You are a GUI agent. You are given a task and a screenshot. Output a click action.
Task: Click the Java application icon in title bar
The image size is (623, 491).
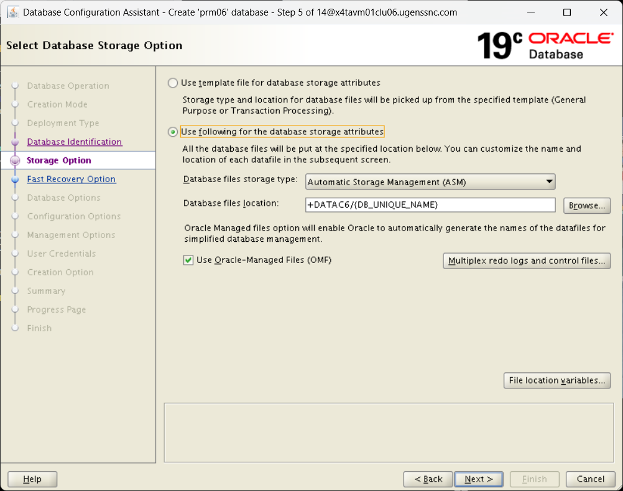pos(12,12)
